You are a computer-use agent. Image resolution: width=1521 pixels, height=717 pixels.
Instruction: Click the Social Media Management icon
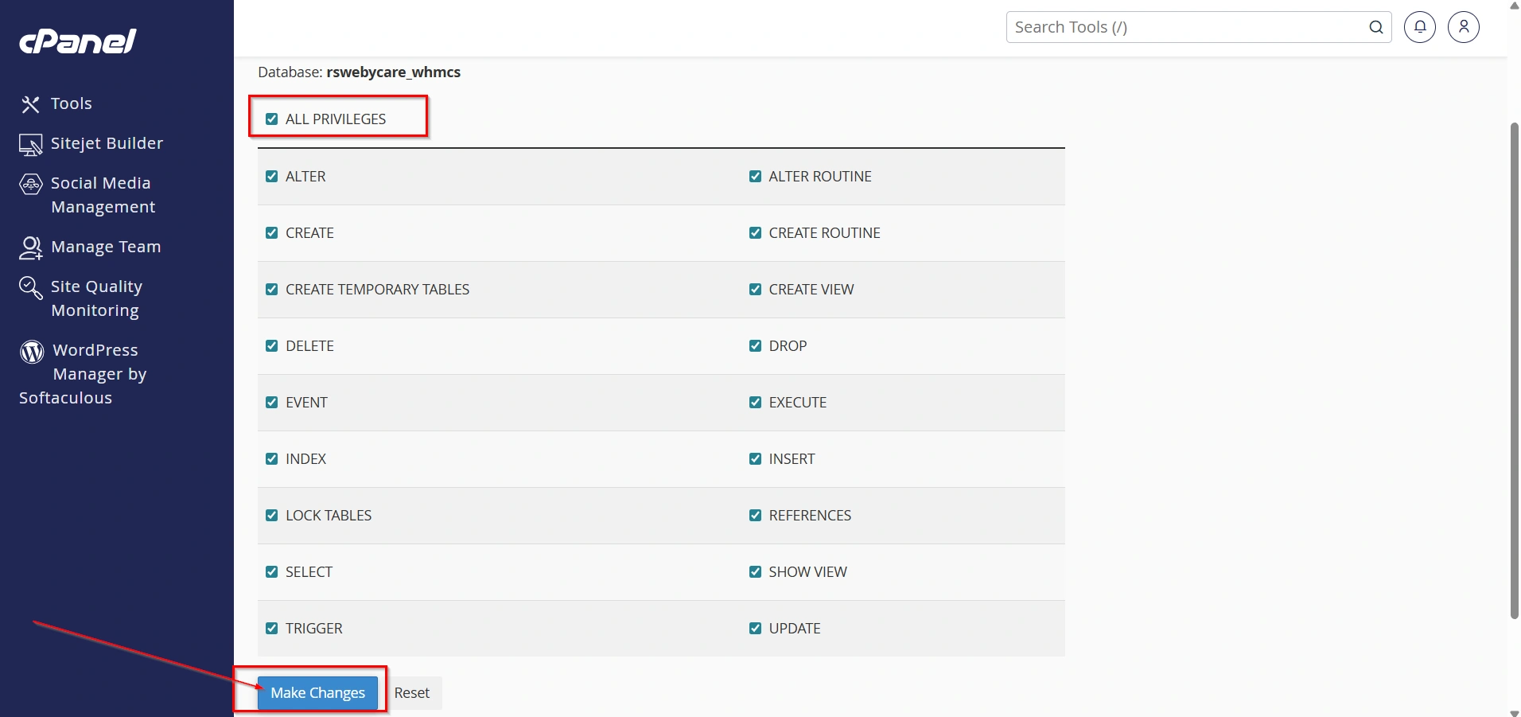30,185
